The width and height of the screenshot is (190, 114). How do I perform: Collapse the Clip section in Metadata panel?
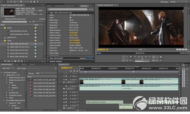pos(48,12)
